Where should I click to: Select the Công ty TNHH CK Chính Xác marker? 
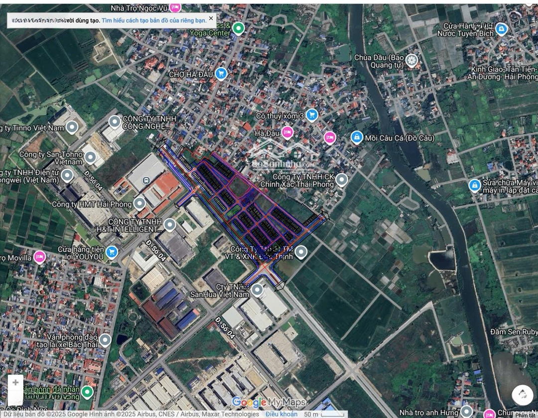341,180
